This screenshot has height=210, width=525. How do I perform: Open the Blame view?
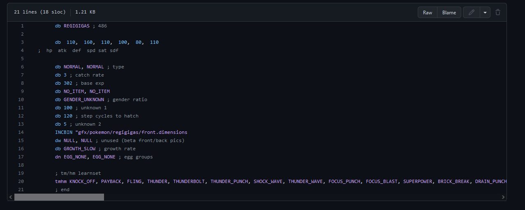click(449, 12)
